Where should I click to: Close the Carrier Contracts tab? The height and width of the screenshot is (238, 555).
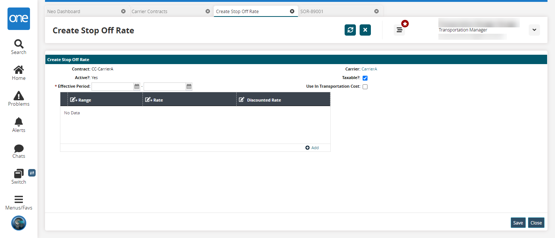[x=208, y=11]
